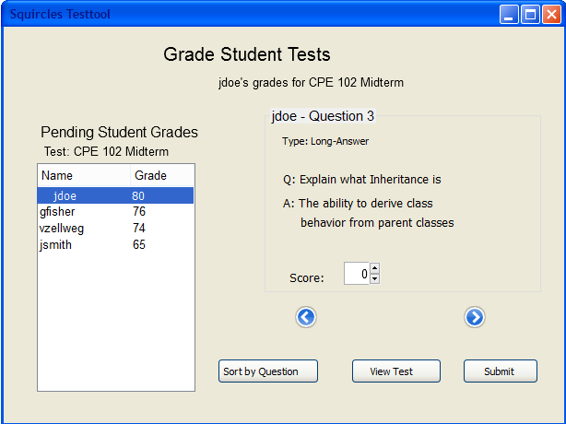Sort list by the Name column header
This screenshot has height=424, width=566.
[57, 175]
